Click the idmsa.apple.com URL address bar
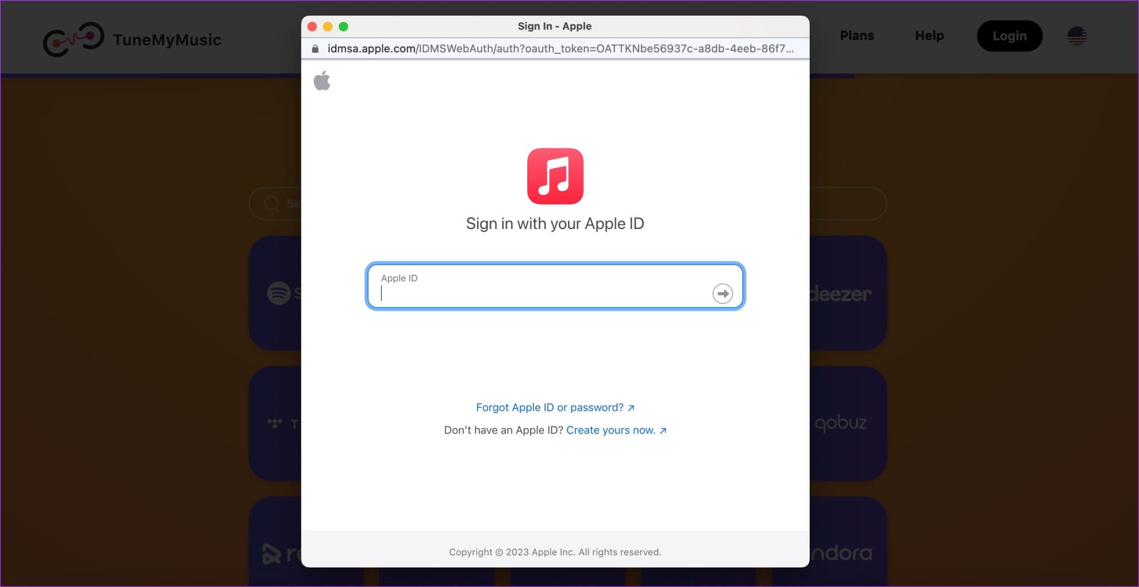 560,49
